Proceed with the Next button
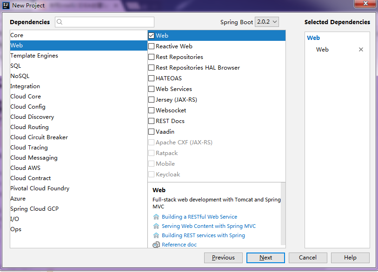Image resolution: width=378 pixels, height=272 pixels. (265, 258)
